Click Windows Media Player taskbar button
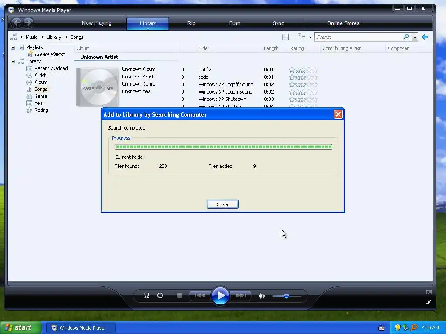The image size is (446, 334). point(81,328)
